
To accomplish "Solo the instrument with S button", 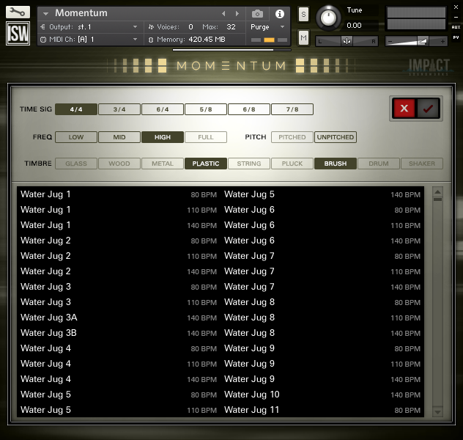I will click(x=303, y=14).
